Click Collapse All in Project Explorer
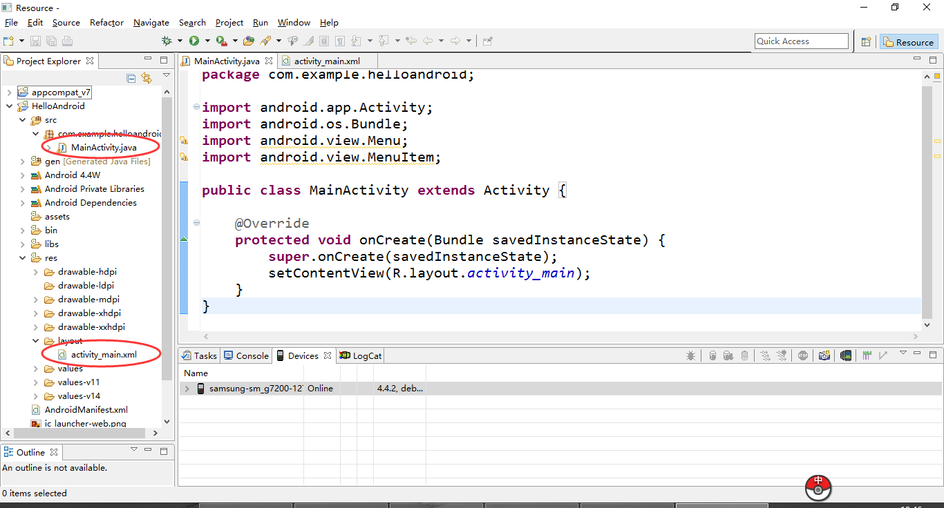 coord(131,78)
